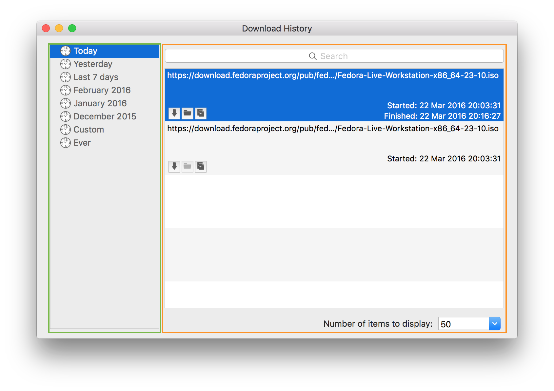Select the February 2016 time range
The image size is (554, 391).
[x=102, y=90]
